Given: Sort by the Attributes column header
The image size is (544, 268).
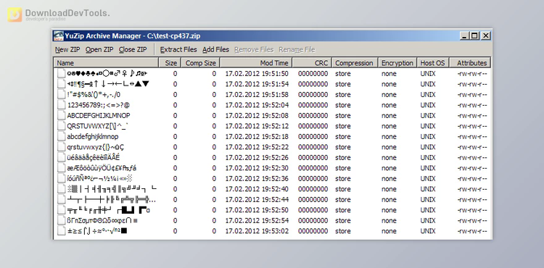Looking at the screenshot, I should click(470, 63).
